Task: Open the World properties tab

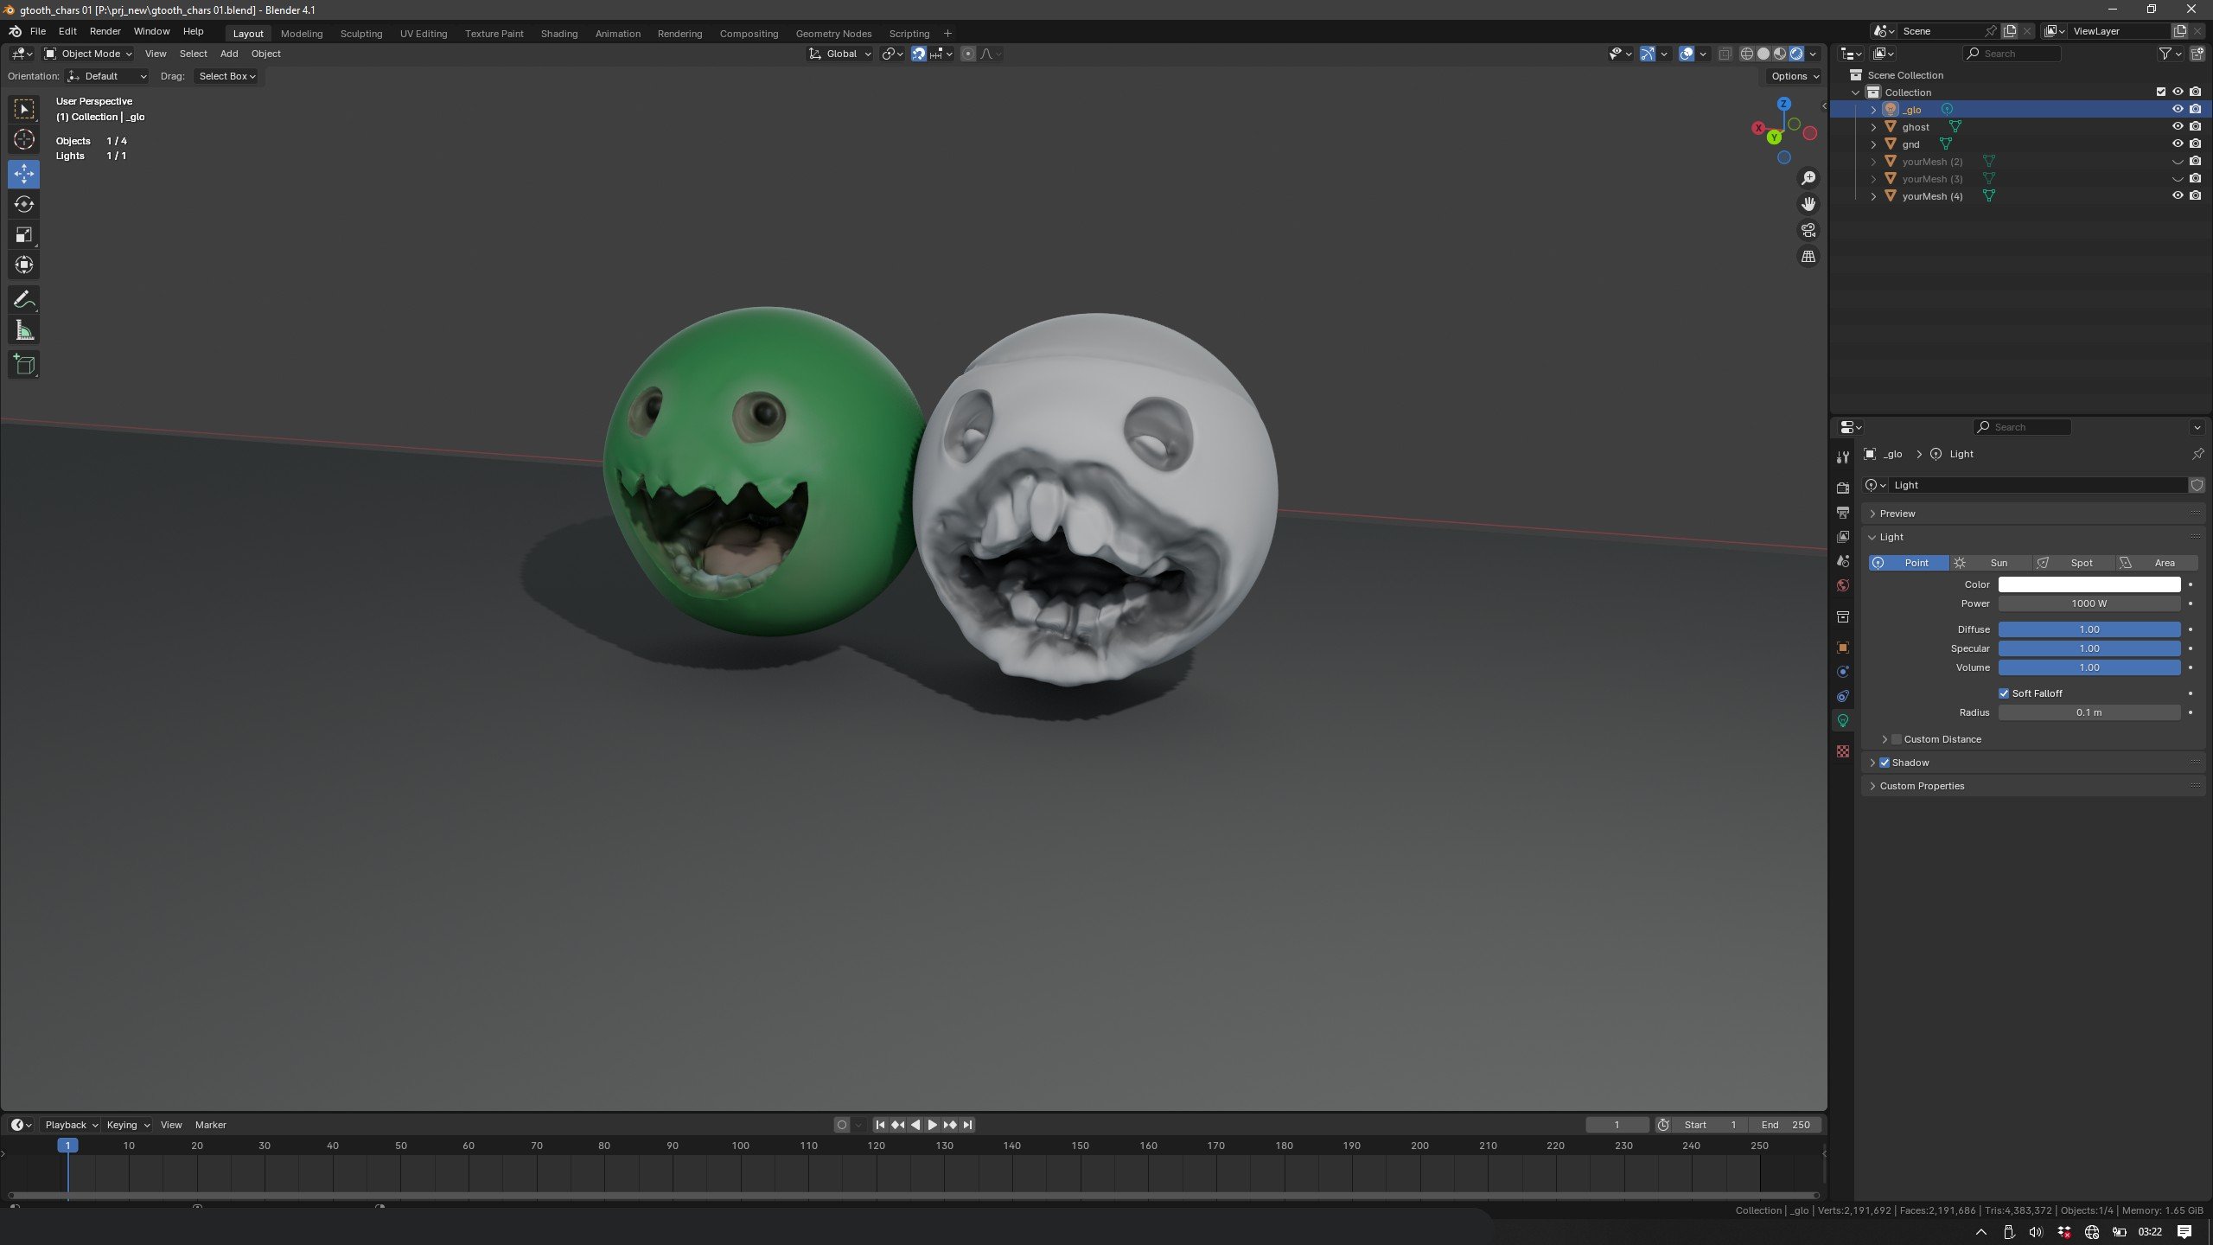Action: (x=1842, y=584)
